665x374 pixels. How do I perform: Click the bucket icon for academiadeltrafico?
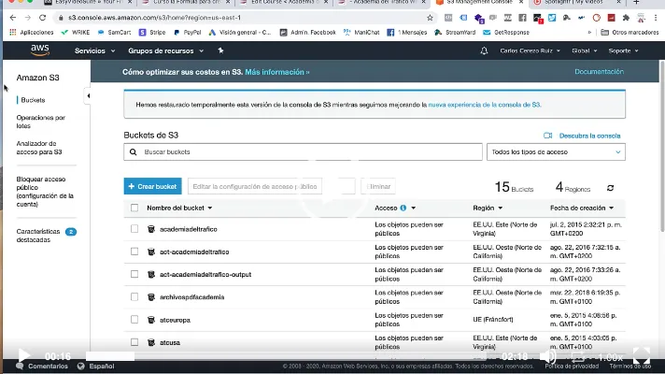pos(151,229)
